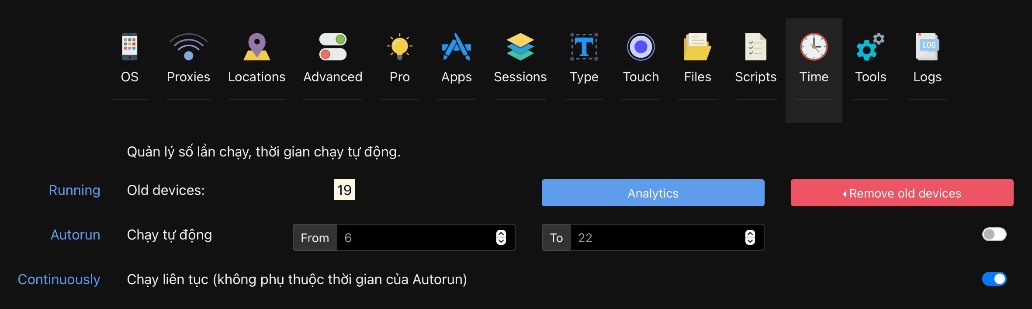Focus the From hour input field
1032x309 pixels.
click(417, 237)
